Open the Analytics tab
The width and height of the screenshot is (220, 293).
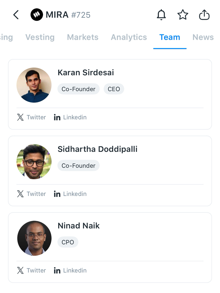point(129,37)
